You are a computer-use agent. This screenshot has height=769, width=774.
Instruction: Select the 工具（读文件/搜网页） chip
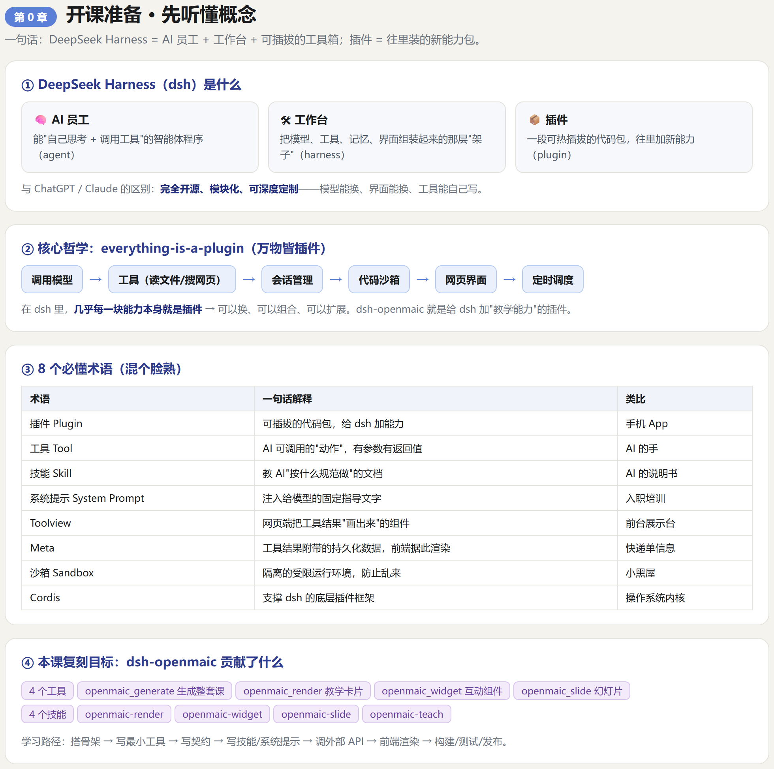(x=172, y=279)
